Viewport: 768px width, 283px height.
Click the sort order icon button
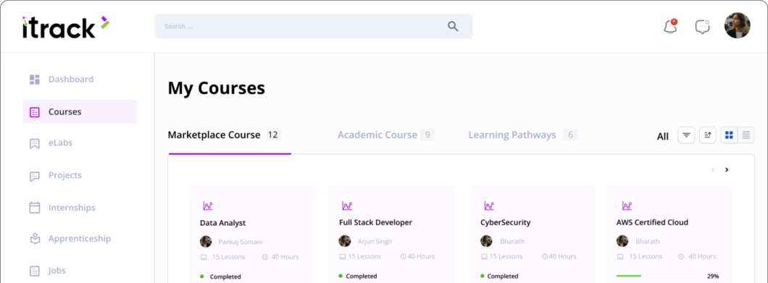point(707,135)
